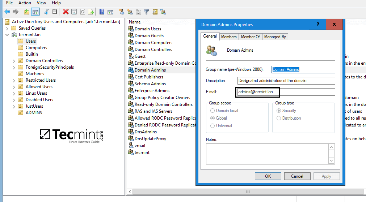Click the Notes scrollbar down arrow

tap(331, 160)
